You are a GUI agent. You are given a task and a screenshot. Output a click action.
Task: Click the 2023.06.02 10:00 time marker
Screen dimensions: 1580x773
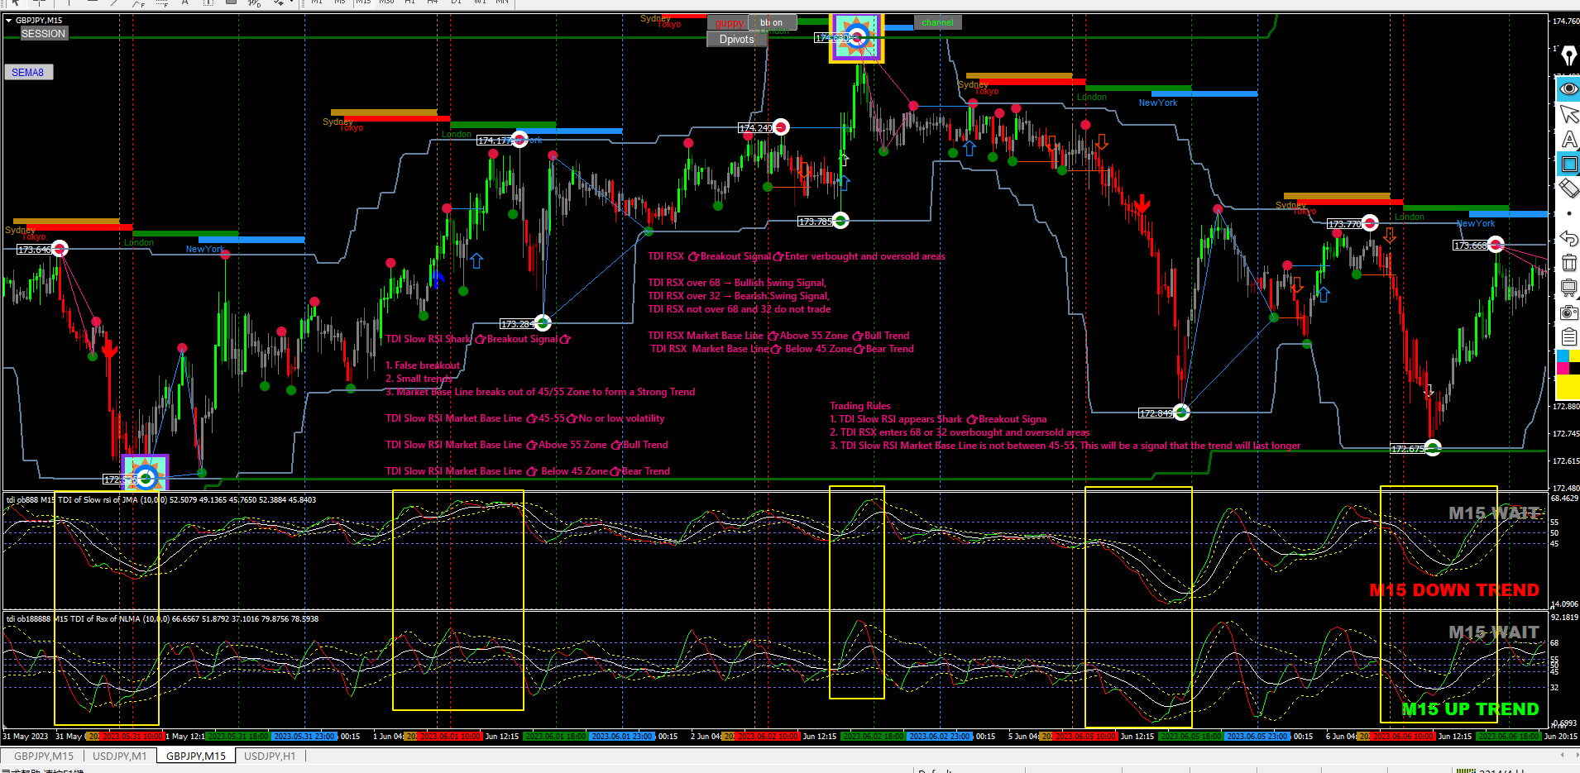coord(767,736)
